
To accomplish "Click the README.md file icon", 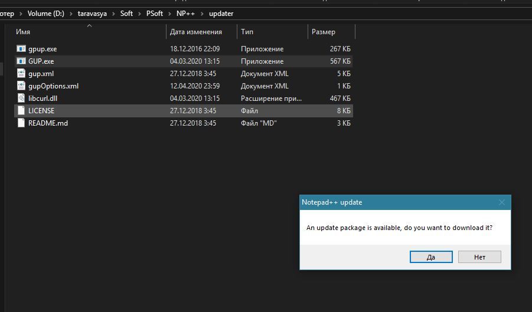I will (21, 123).
